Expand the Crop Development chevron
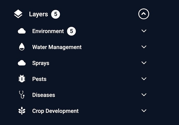 click(x=144, y=111)
